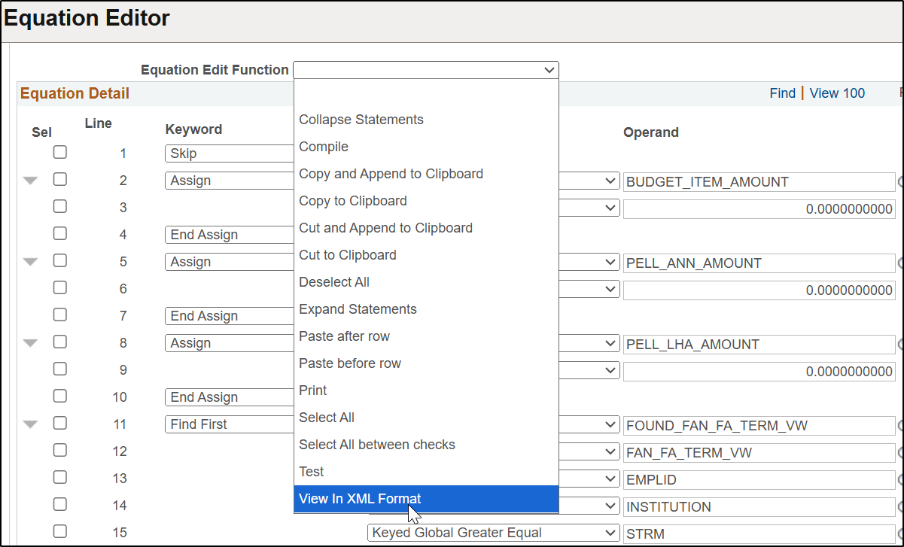
Task: Select the checkbox for line 12
Action: click(60, 451)
